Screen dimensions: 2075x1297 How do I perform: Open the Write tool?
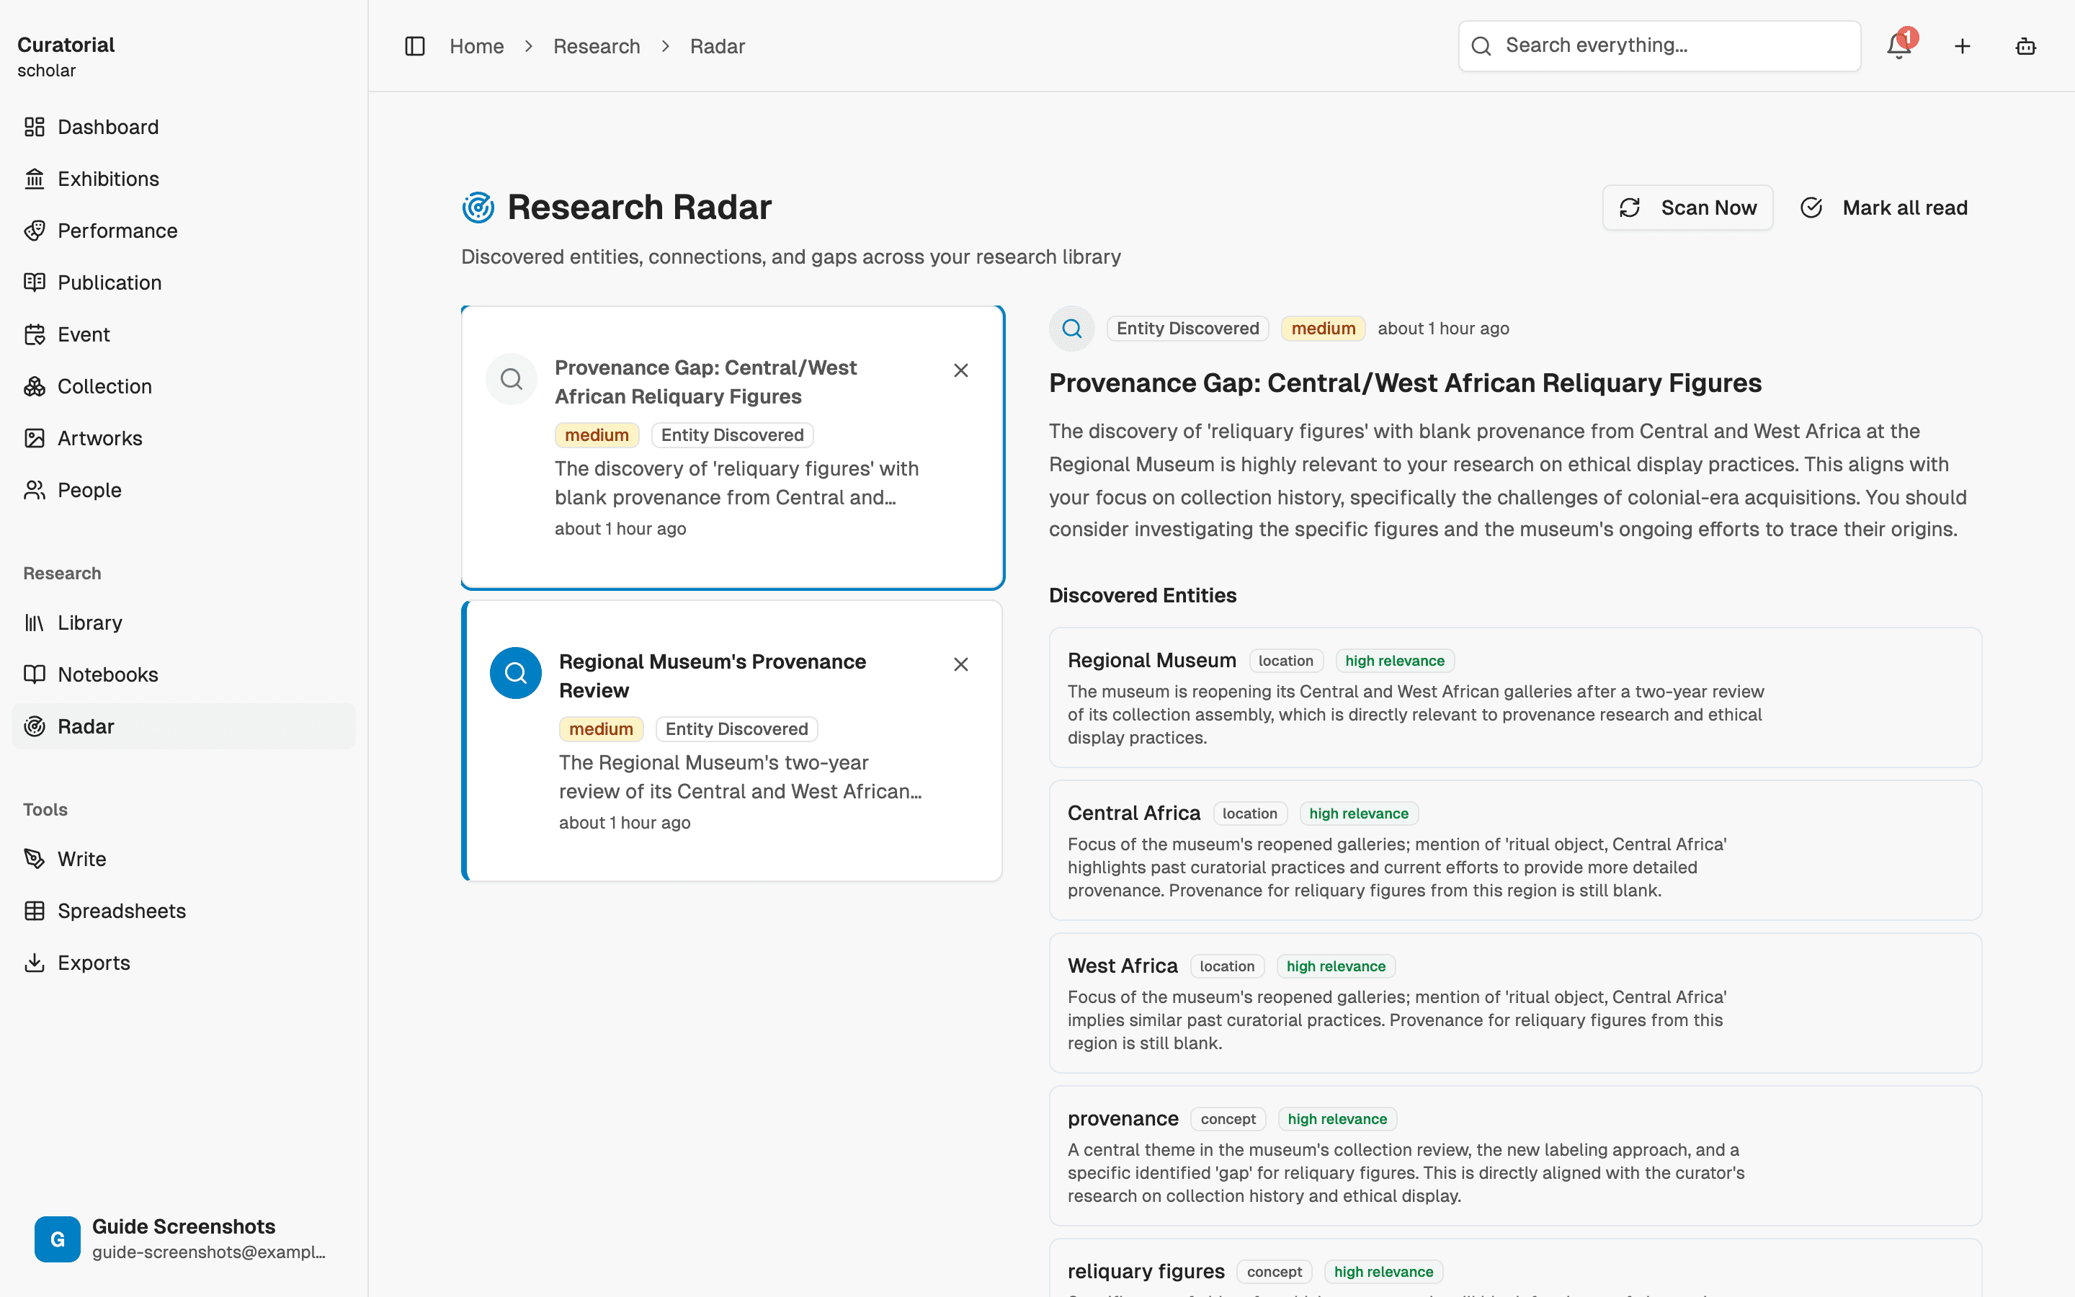point(184,859)
